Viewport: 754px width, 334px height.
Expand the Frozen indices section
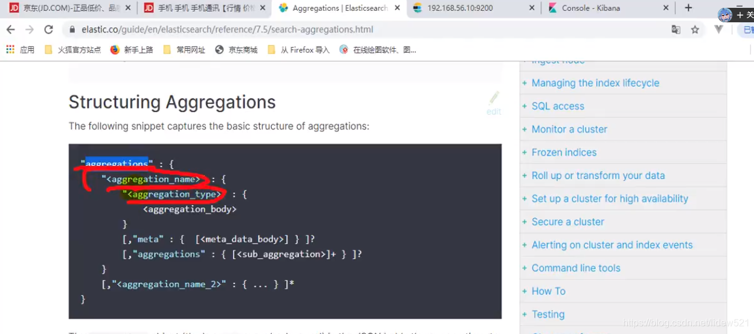525,153
